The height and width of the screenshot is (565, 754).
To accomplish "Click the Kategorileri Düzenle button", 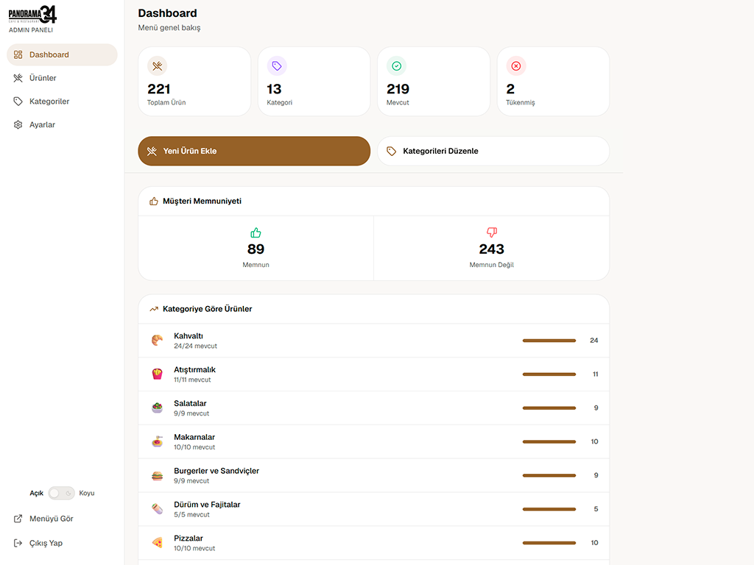I will (x=493, y=151).
